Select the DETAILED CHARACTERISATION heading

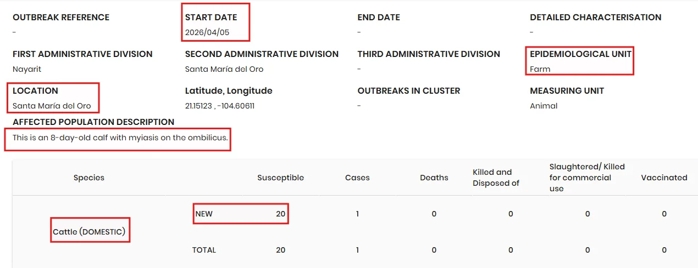[596, 18]
